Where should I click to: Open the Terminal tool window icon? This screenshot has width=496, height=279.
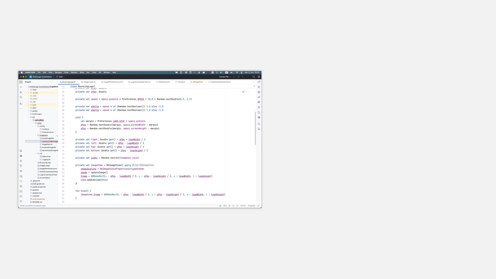[x=21, y=191]
